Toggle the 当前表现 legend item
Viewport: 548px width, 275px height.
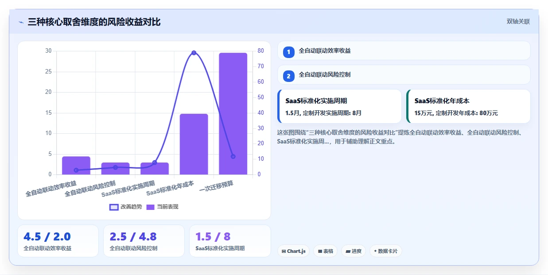(x=162, y=207)
